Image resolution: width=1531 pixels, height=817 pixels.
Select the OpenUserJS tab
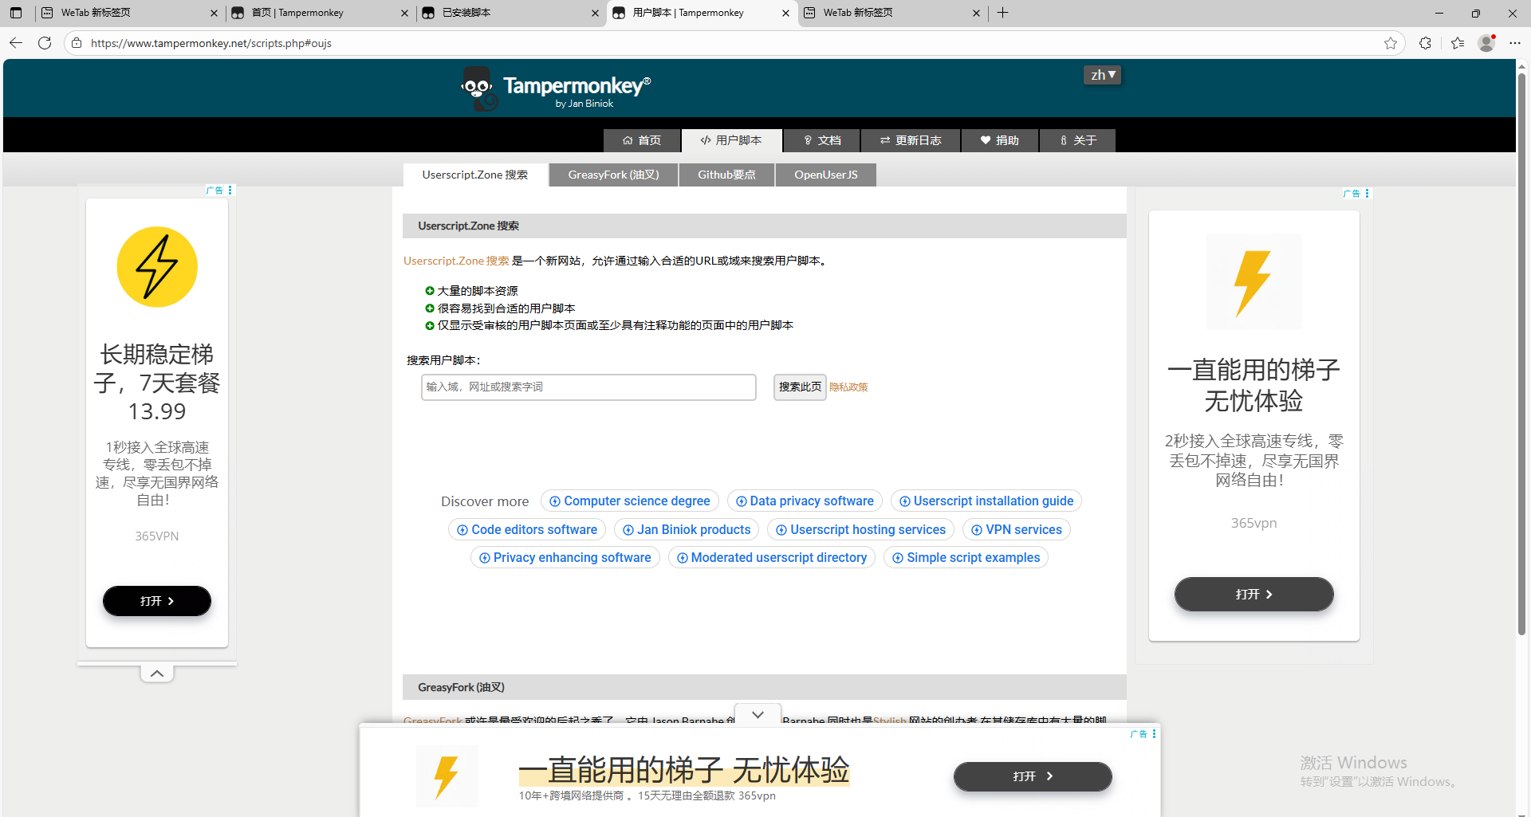[x=825, y=175]
